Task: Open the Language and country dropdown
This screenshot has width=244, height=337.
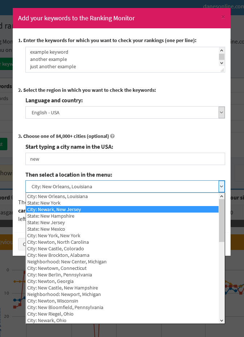Action: [x=125, y=112]
